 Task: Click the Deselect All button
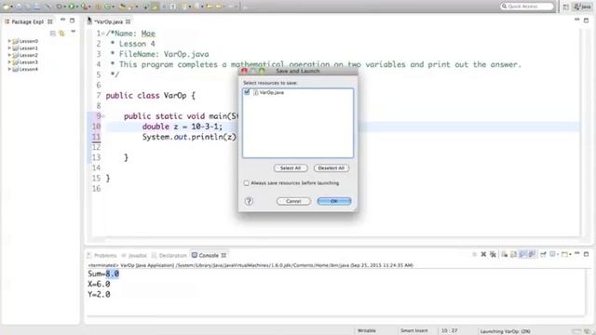pos(332,167)
